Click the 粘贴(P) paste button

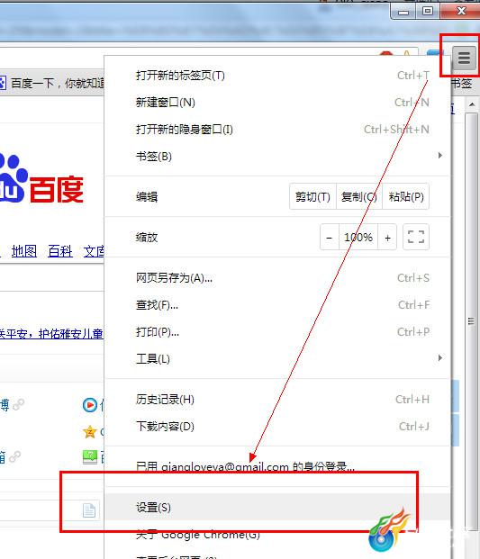click(x=406, y=197)
